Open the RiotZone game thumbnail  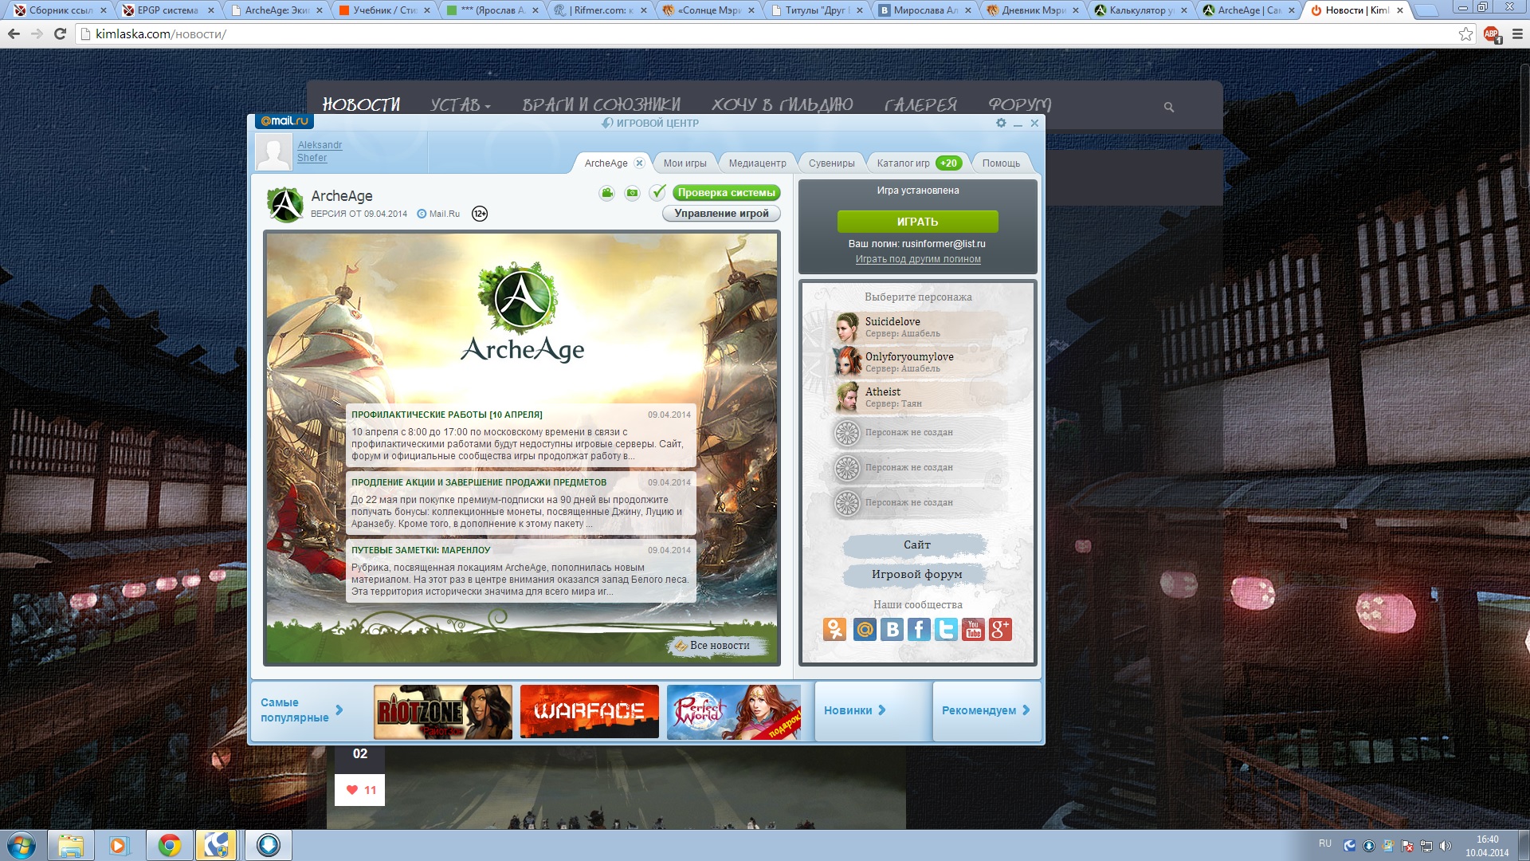[x=443, y=712]
